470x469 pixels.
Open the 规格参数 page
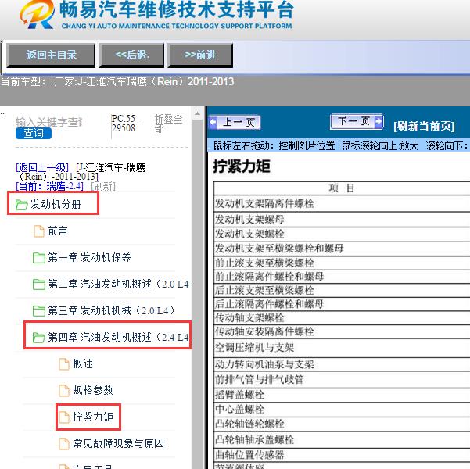tap(93, 390)
